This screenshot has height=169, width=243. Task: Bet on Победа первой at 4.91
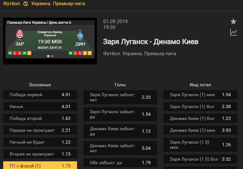point(40,95)
